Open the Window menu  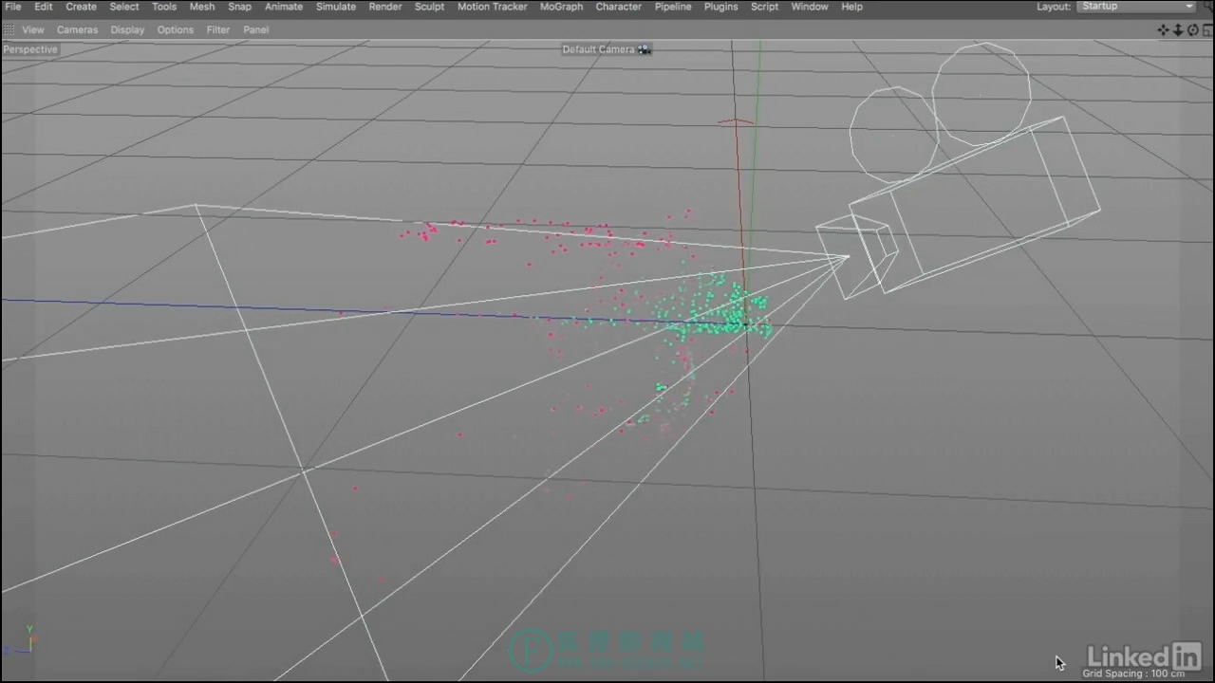pos(810,7)
